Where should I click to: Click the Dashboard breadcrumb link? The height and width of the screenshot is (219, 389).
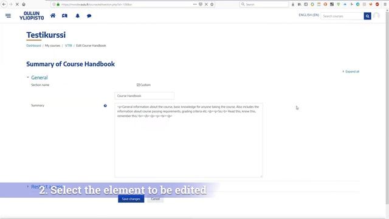tap(33, 46)
